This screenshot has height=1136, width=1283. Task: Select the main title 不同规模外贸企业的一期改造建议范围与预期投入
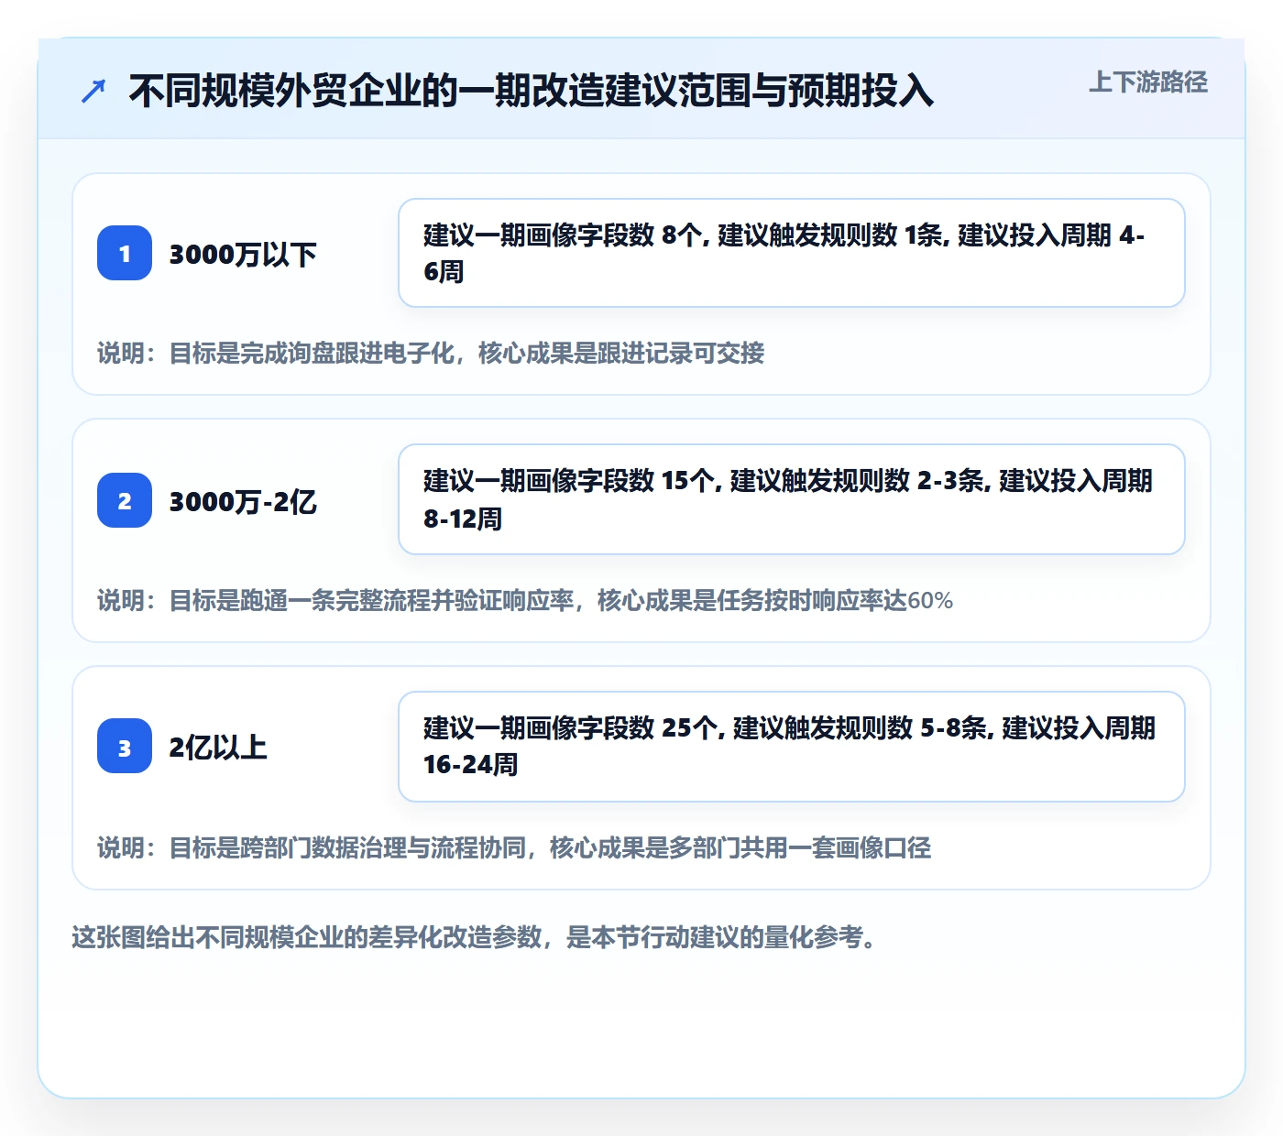[x=531, y=91]
